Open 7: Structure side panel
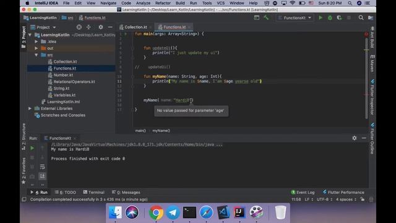Viewport: 396px width, 223px height. pos(24,136)
